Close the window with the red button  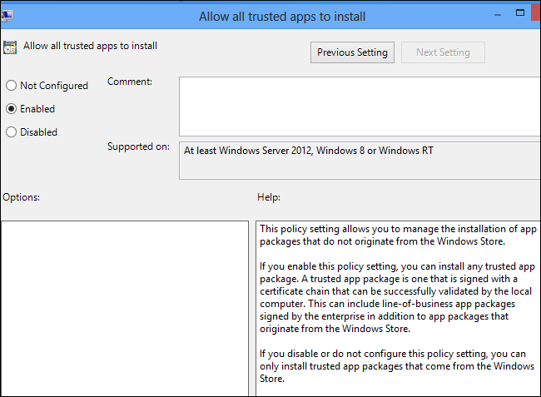pos(537,13)
